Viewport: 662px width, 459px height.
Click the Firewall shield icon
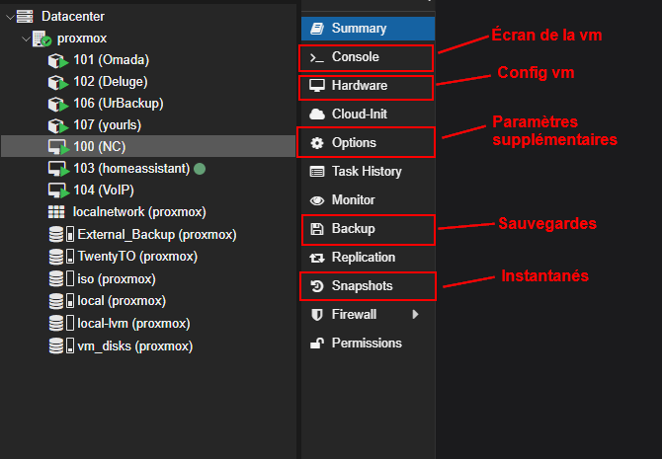[x=317, y=315]
